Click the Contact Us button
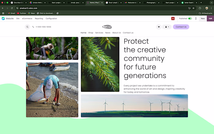Viewport: 214px width, 134px height. click(x=181, y=27)
